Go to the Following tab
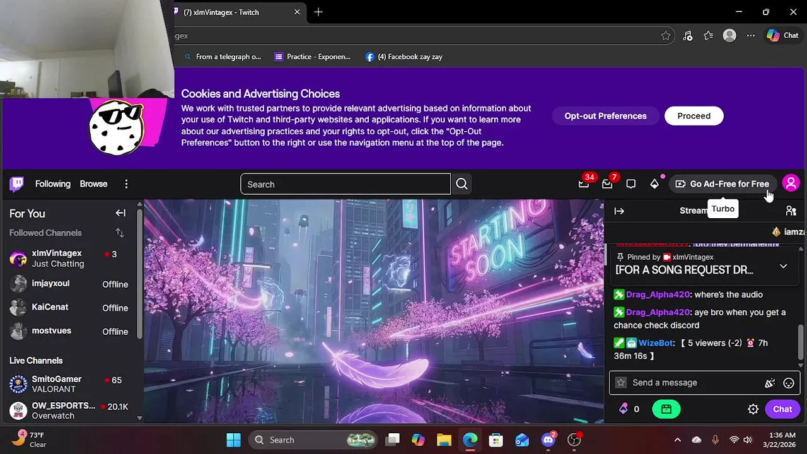807x454 pixels. click(x=53, y=184)
